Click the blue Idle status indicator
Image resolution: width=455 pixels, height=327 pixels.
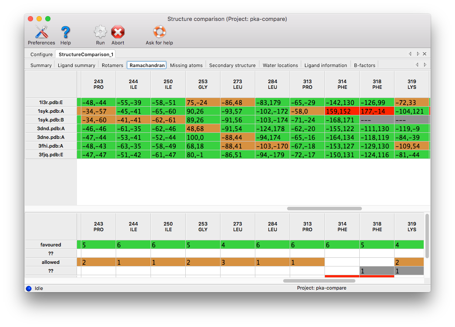(x=29, y=288)
